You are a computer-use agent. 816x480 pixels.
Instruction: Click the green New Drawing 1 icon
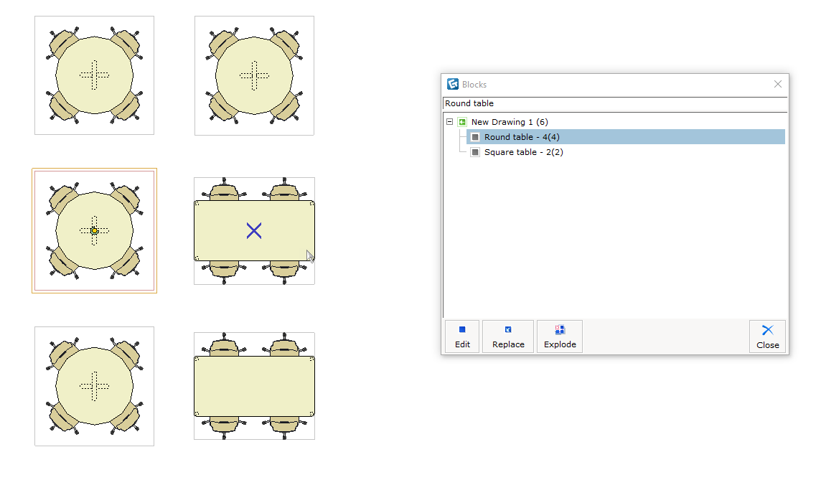(462, 122)
